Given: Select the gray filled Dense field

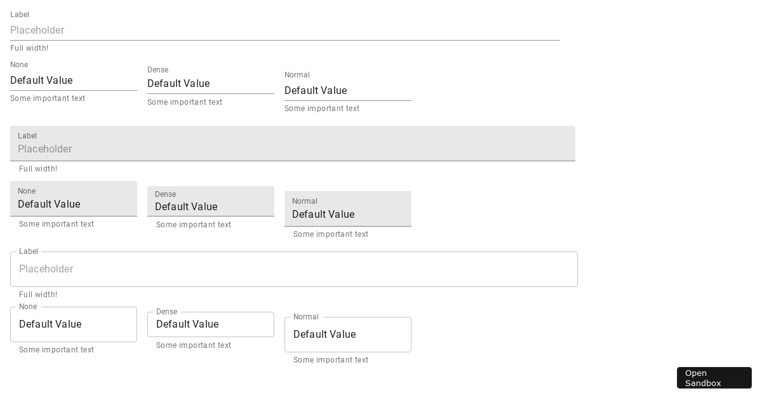Looking at the screenshot, I should pyautogui.click(x=211, y=201).
